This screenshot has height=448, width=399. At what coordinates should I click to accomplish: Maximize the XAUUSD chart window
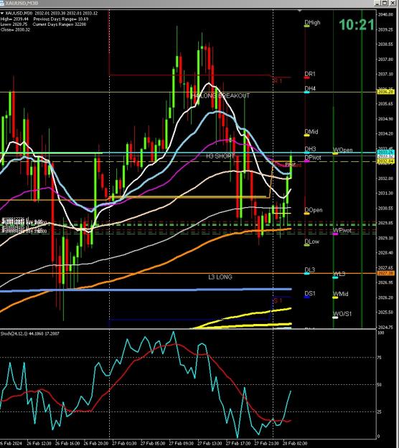click(385, 3)
